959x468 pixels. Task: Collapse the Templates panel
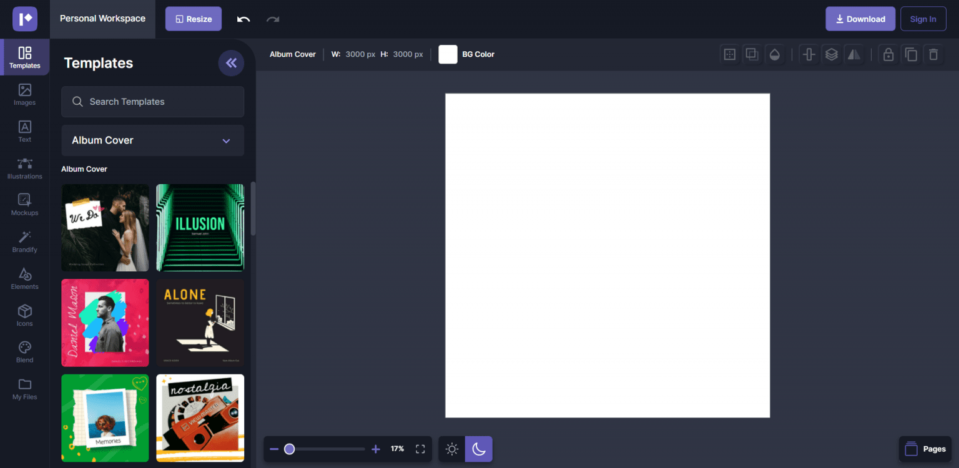[231, 62]
